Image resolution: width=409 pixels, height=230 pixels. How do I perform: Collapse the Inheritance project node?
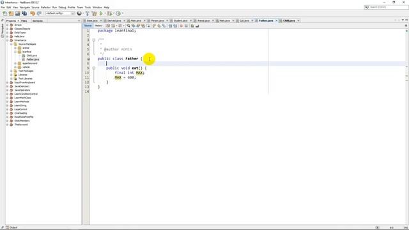[7, 40]
